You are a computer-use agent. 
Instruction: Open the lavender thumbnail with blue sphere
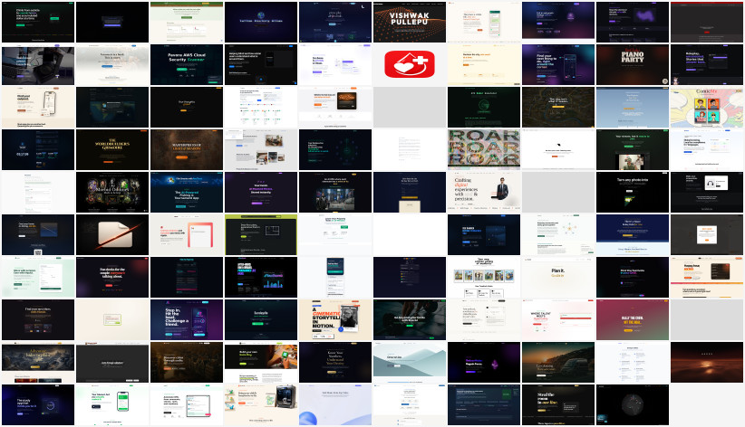tap(335, 404)
